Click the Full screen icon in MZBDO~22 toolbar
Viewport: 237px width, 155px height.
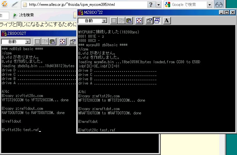[139, 21]
